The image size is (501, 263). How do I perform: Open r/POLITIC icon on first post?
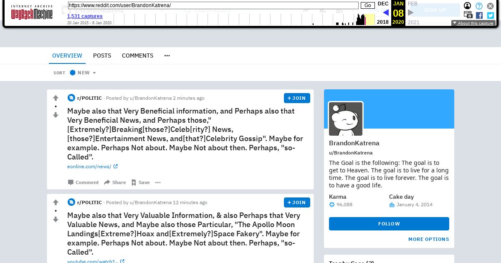pos(71,98)
